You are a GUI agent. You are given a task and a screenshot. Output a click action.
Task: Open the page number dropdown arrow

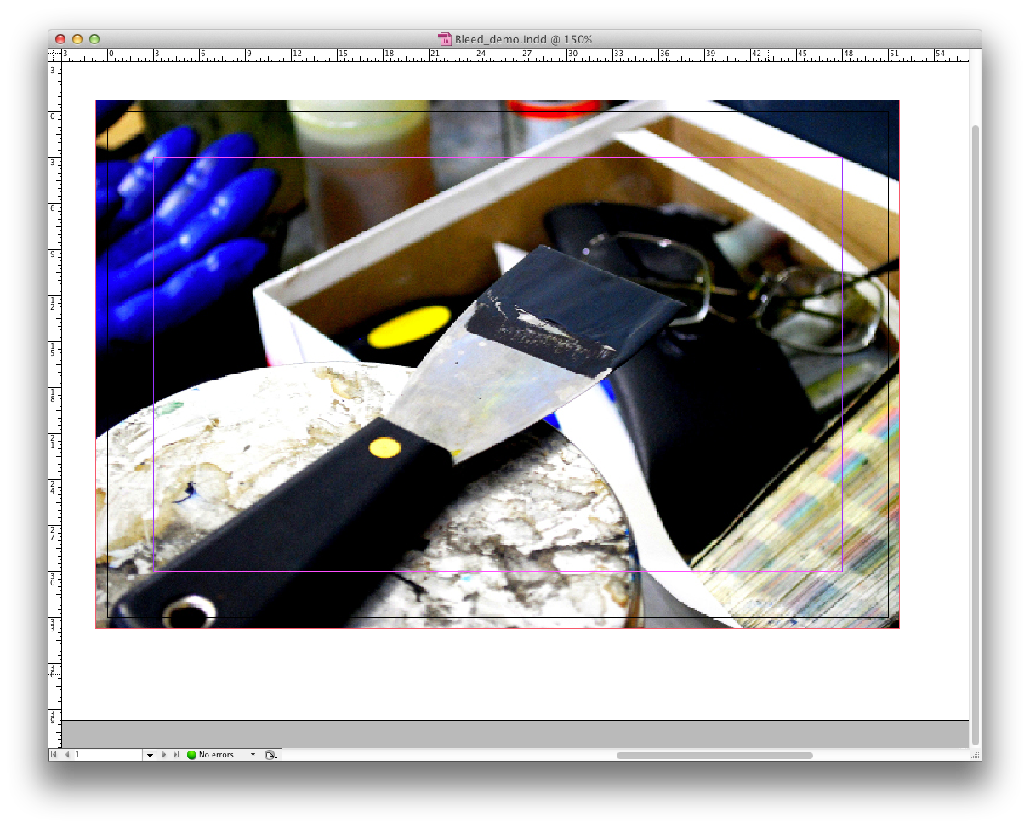150,755
